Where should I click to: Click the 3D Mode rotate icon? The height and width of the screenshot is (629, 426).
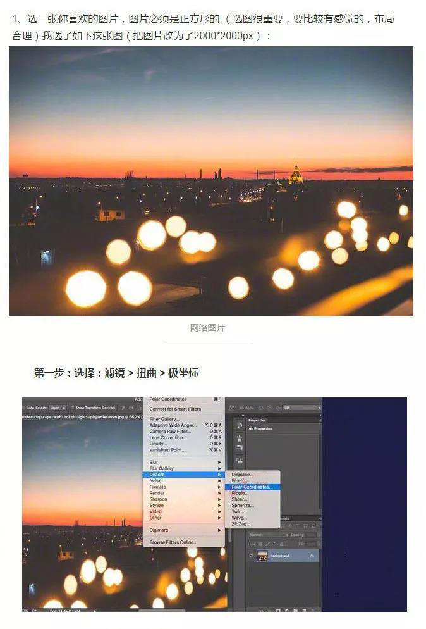261,408
